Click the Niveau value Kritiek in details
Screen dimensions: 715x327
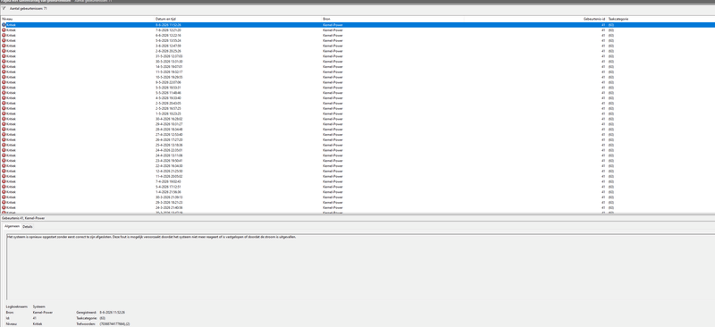click(38, 323)
